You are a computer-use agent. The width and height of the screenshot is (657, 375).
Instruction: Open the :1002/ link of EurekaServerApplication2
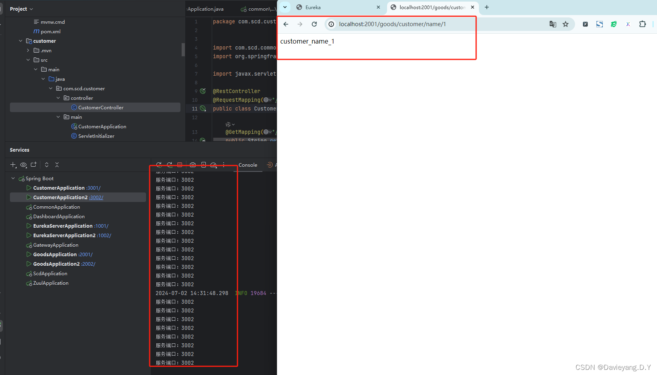pyautogui.click(x=104, y=235)
